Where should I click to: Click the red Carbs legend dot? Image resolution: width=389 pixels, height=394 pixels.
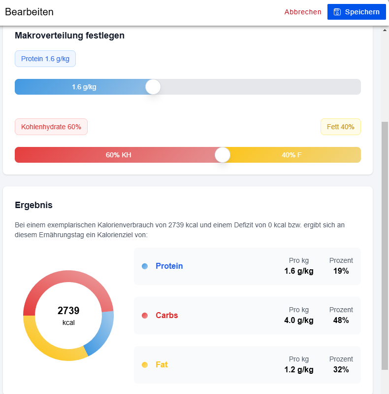145,316
